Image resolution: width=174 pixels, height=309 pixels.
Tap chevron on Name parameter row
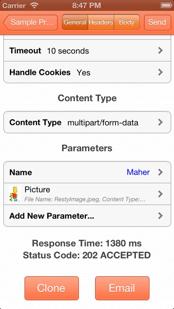coord(160,172)
